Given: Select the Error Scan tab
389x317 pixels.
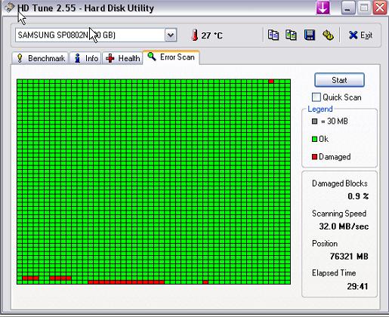Looking at the screenshot, I should coord(171,57).
